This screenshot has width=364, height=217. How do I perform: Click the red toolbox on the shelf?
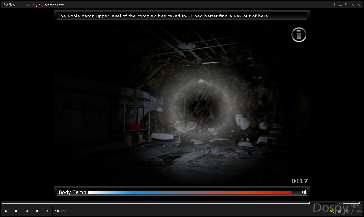coord(133,126)
